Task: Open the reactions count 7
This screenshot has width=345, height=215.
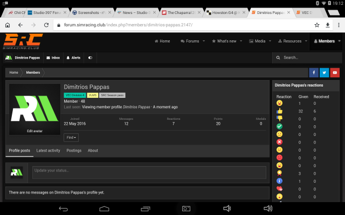Action: [174, 124]
